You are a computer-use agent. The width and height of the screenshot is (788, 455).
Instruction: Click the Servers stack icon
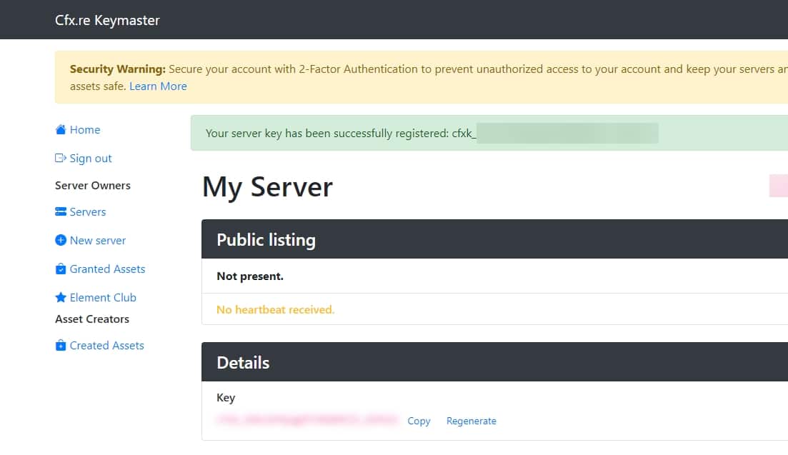[61, 212]
